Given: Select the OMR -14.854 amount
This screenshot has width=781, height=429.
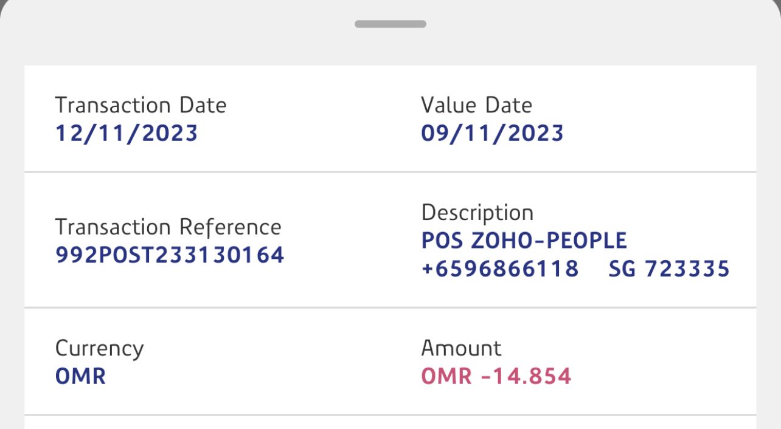Looking at the screenshot, I should [496, 376].
